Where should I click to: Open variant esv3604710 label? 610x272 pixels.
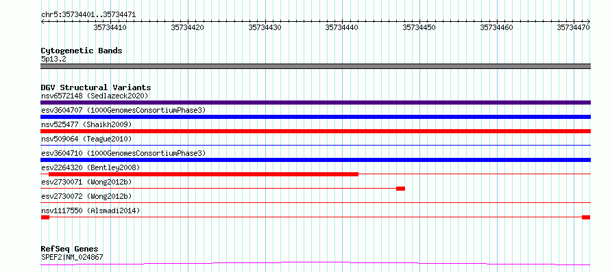(123, 153)
